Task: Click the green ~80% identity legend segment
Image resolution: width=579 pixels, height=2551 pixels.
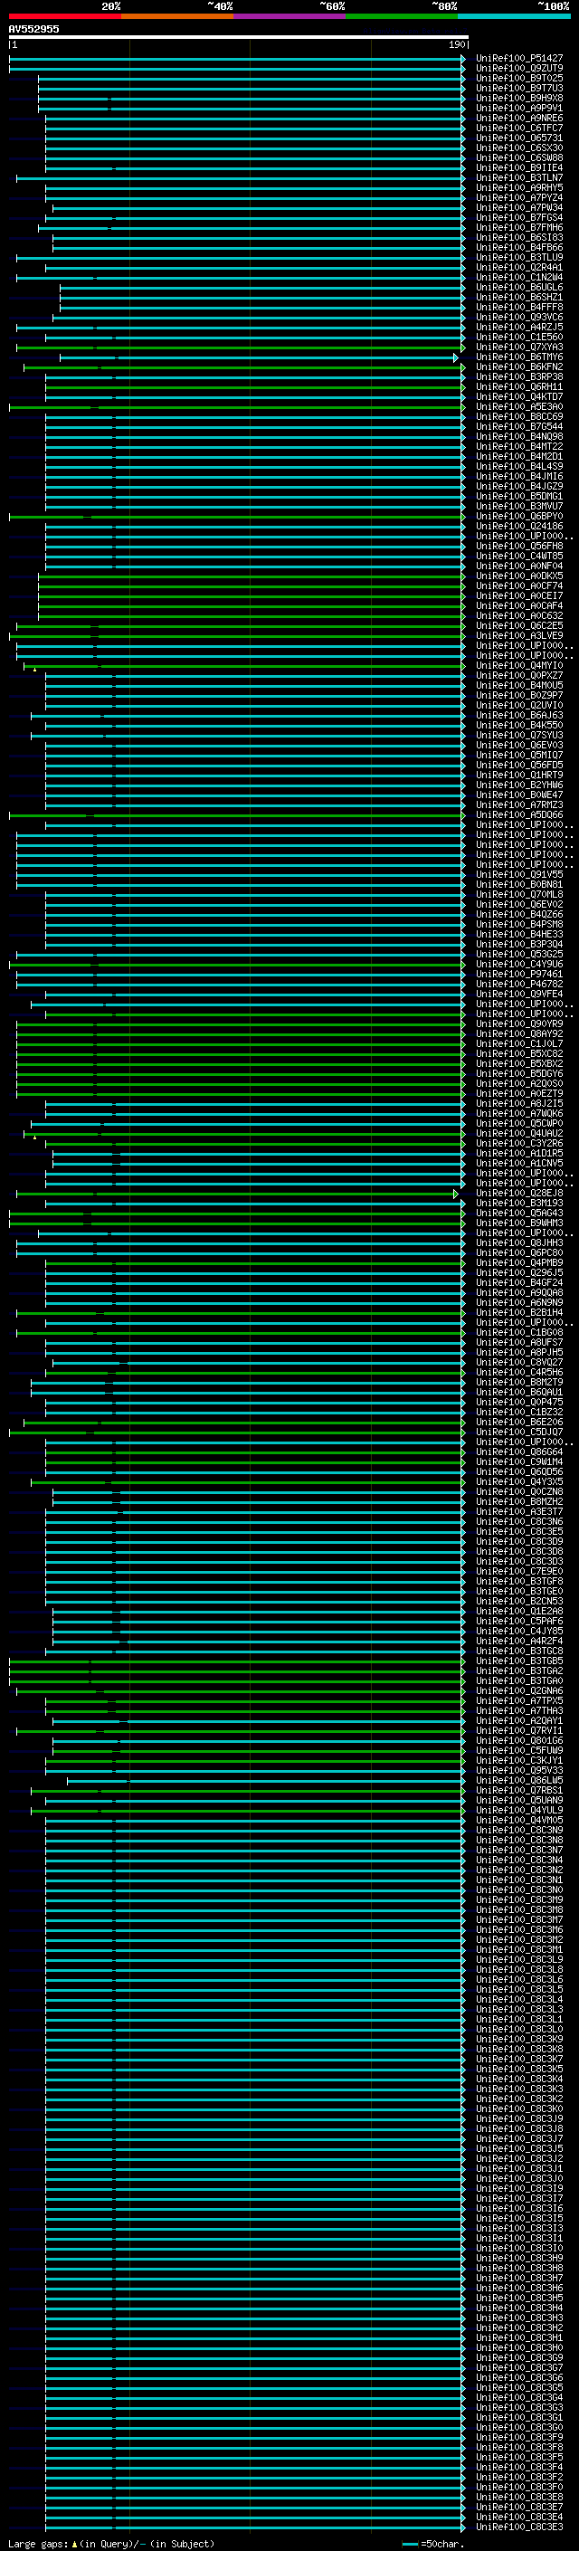Action: [402, 16]
